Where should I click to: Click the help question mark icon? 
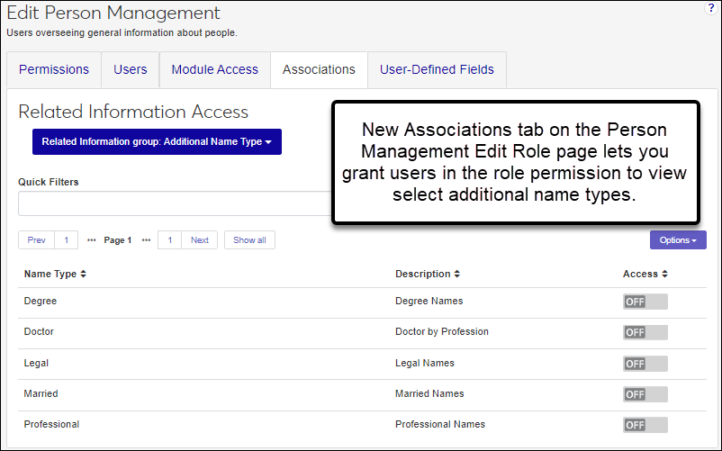coord(711,8)
